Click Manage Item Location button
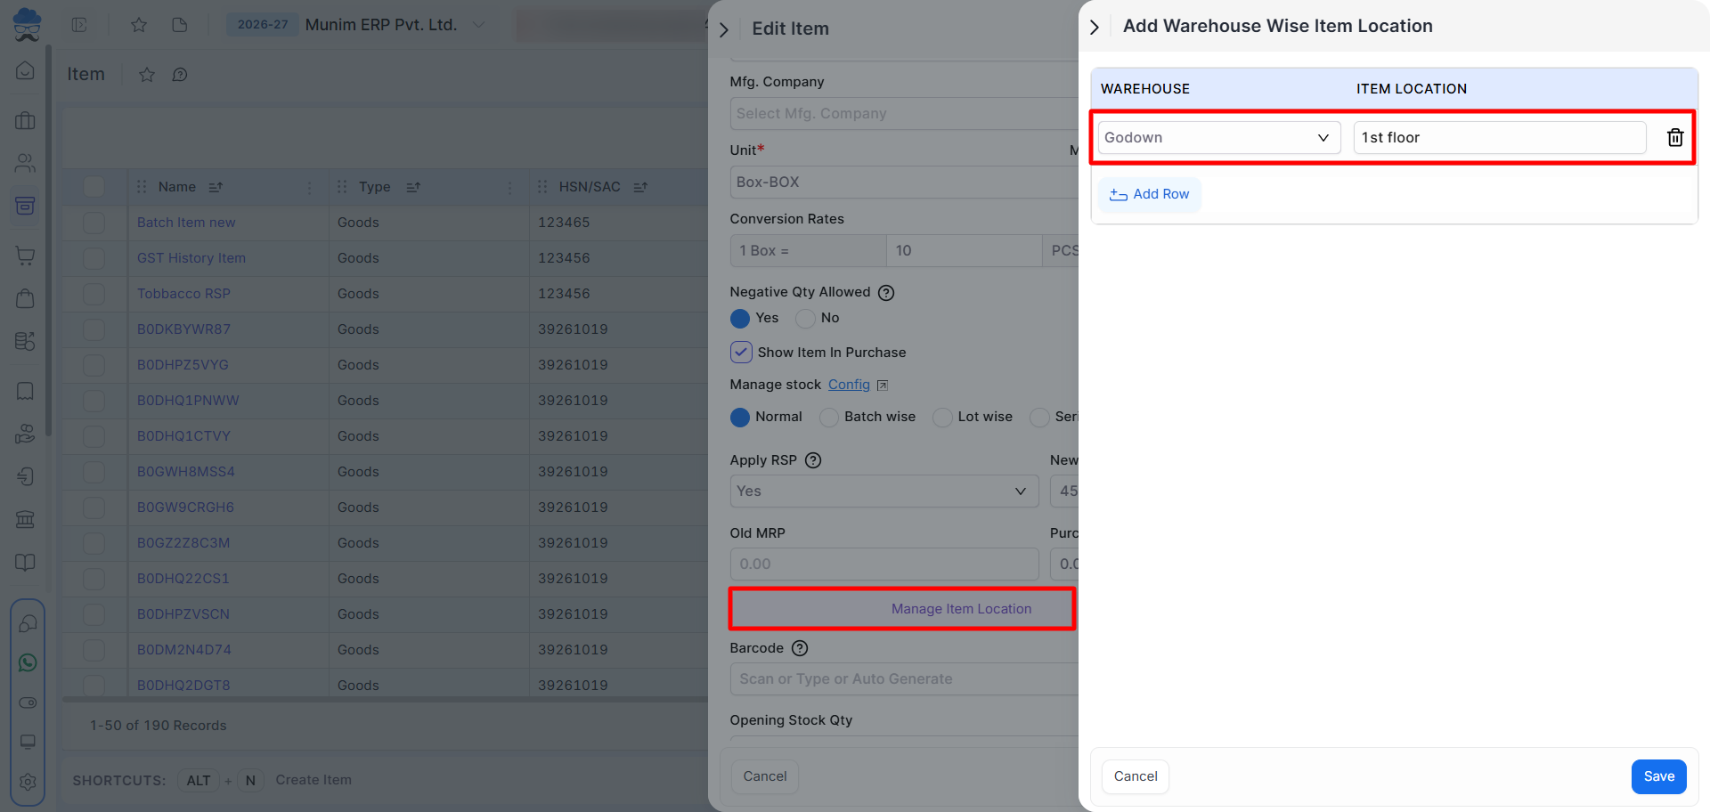The height and width of the screenshot is (812, 1710). tap(902, 609)
